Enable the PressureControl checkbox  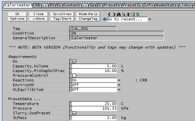tap(74, 75)
